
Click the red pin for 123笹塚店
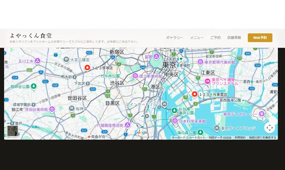(87, 68)
